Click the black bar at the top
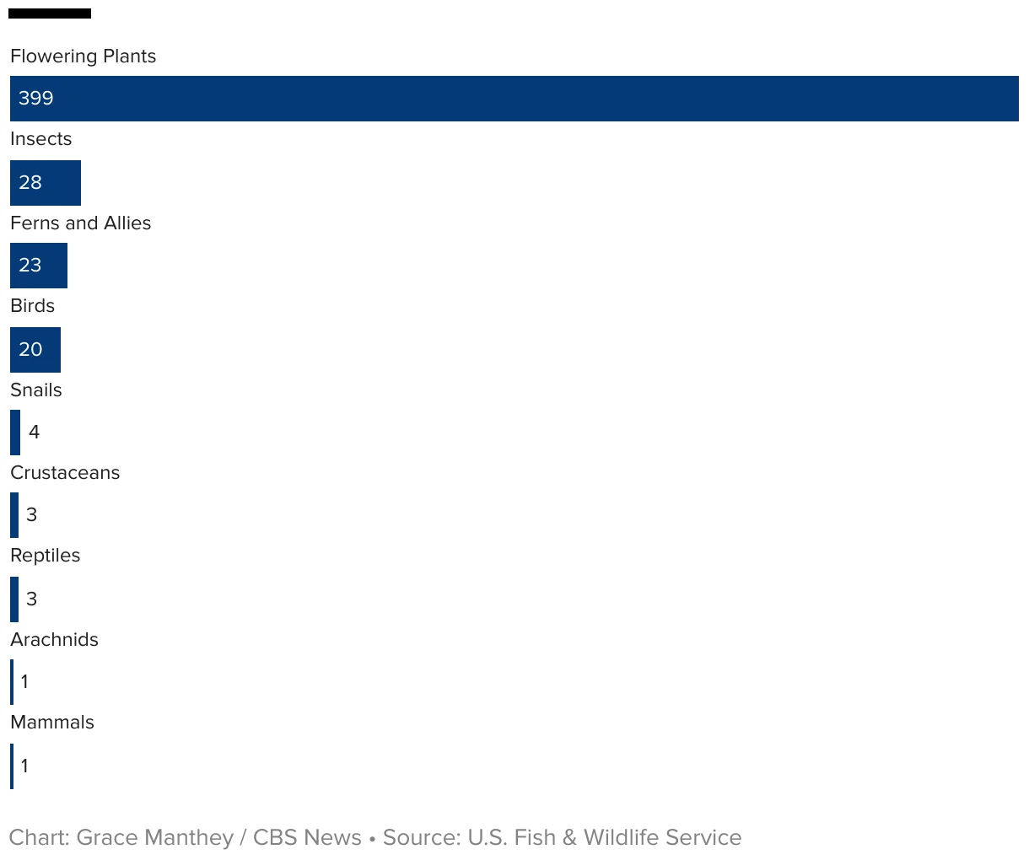The width and height of the screenshot is (1029, 860). coord(50,13)
